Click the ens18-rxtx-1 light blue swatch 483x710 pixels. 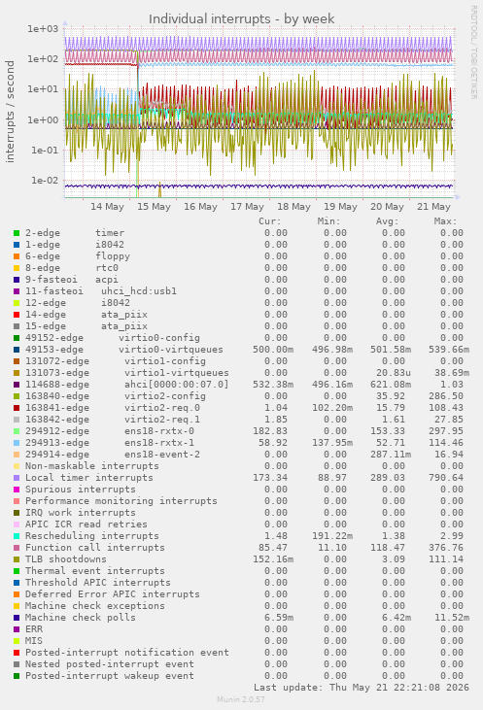tap(17, 443)
